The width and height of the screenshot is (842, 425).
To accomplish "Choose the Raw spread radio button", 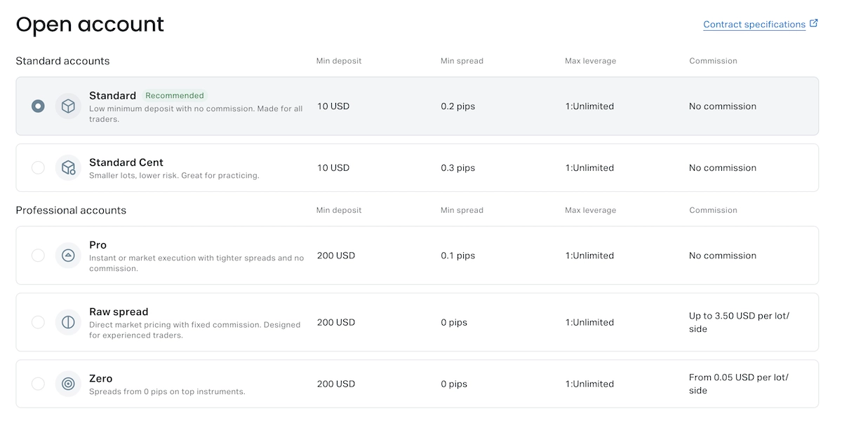I will pyautogui.click(x=38, y=322).
